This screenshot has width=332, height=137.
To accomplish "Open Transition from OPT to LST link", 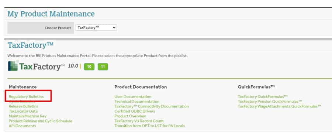I will tap(149, 126).
